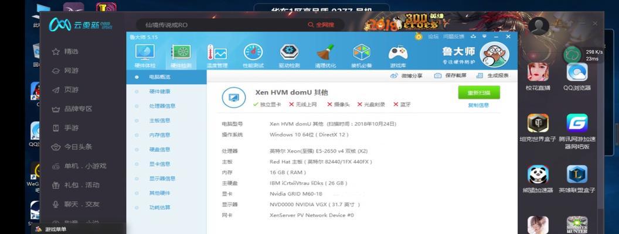This screenshot has height=234, width=619.
Task: Click graphics card text Nvidia GRID M60-1B
Action: click(x=296, y=194)
